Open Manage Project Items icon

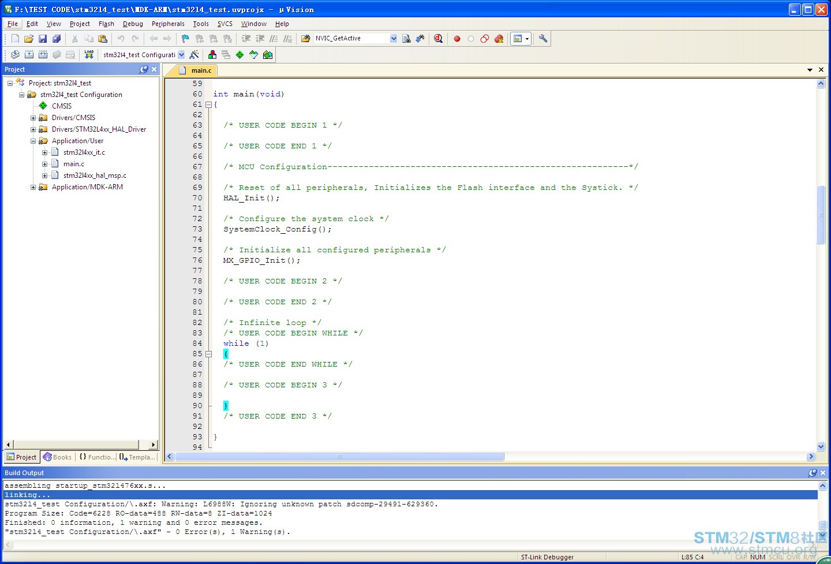point(212,55)
